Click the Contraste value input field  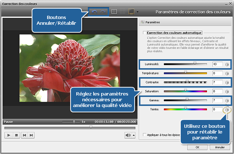[217, 83]
